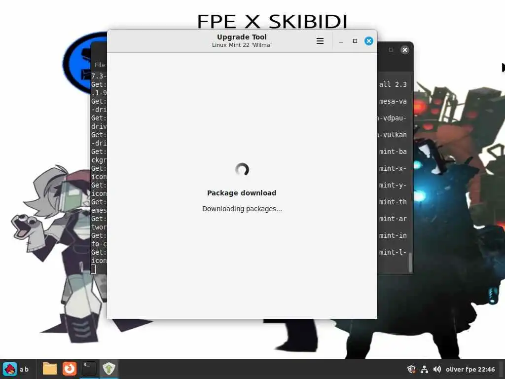Click the show-desktop strip beside the clock

click(x=502, y=369)
